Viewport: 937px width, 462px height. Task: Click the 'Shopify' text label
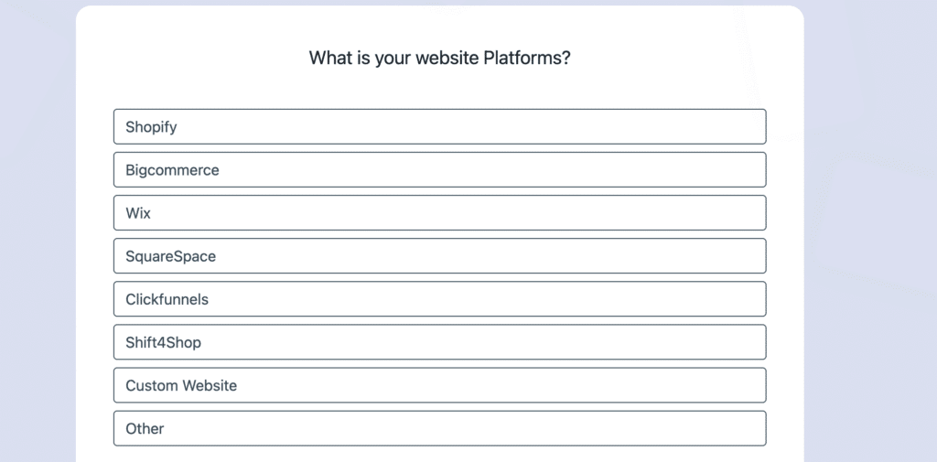click(x=151, y=127)
